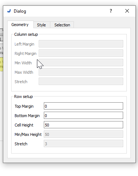Focus the Bottom Margin input field
This screenshot has height=176, width=138.
tap(83, 115)
